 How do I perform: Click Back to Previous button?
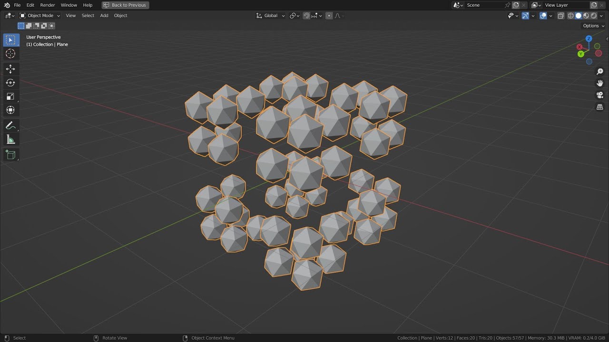(126, 5)
